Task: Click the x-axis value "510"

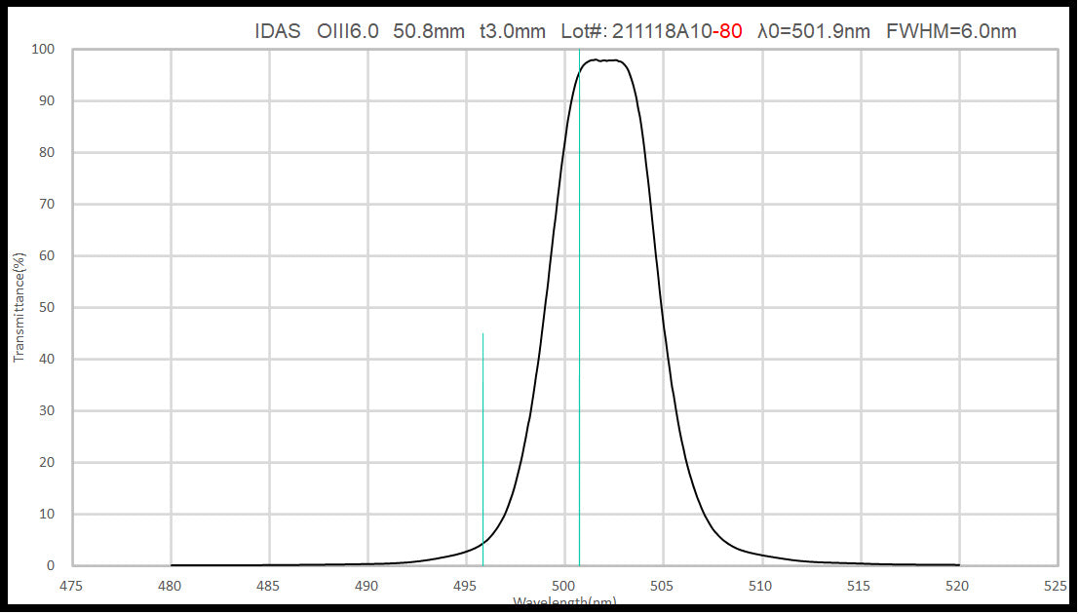Action: point(760,587)
